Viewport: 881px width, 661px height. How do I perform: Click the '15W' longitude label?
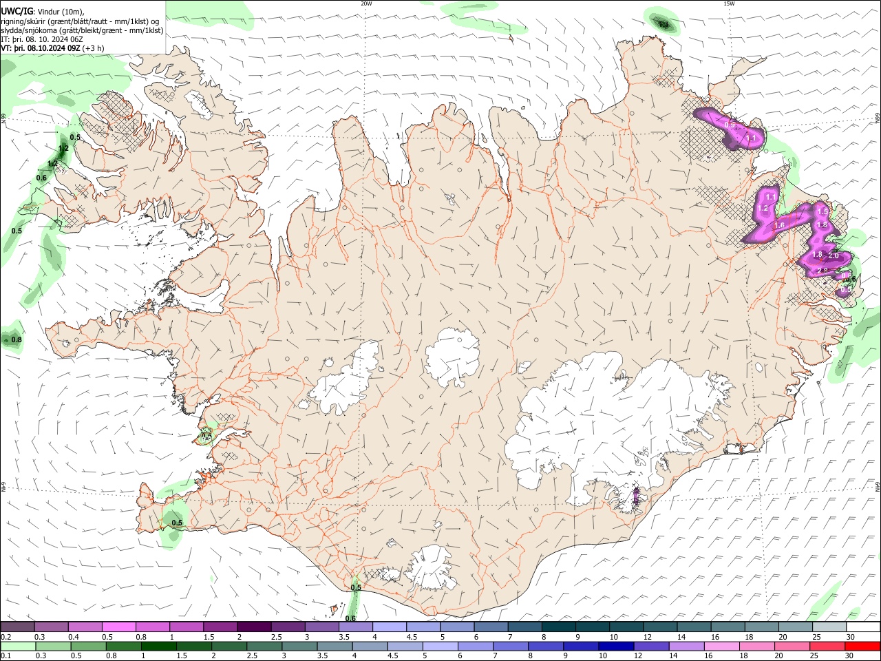729,3
